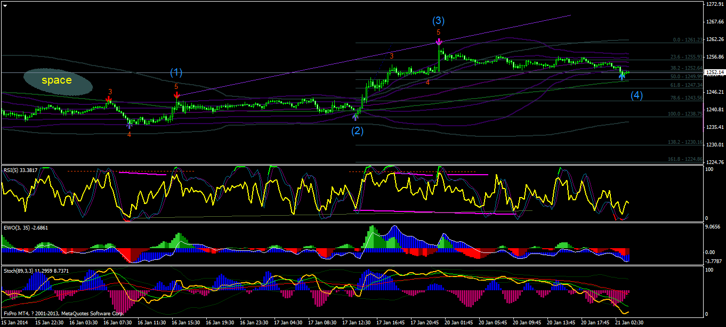The image size is (726, 327).
Task: Click the blue wave (1) label
Action: (x=176, y=71)
